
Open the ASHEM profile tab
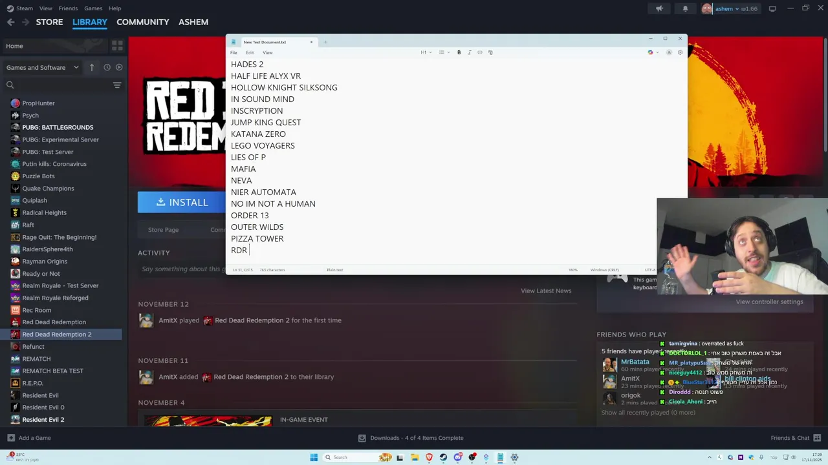(x=193, y=22)
